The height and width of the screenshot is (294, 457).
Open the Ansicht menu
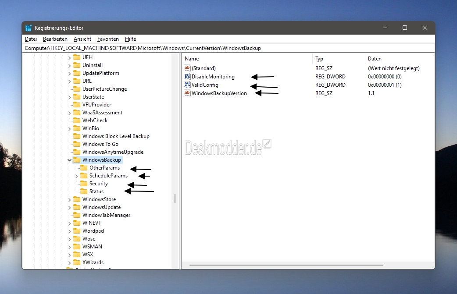(82, 39)
